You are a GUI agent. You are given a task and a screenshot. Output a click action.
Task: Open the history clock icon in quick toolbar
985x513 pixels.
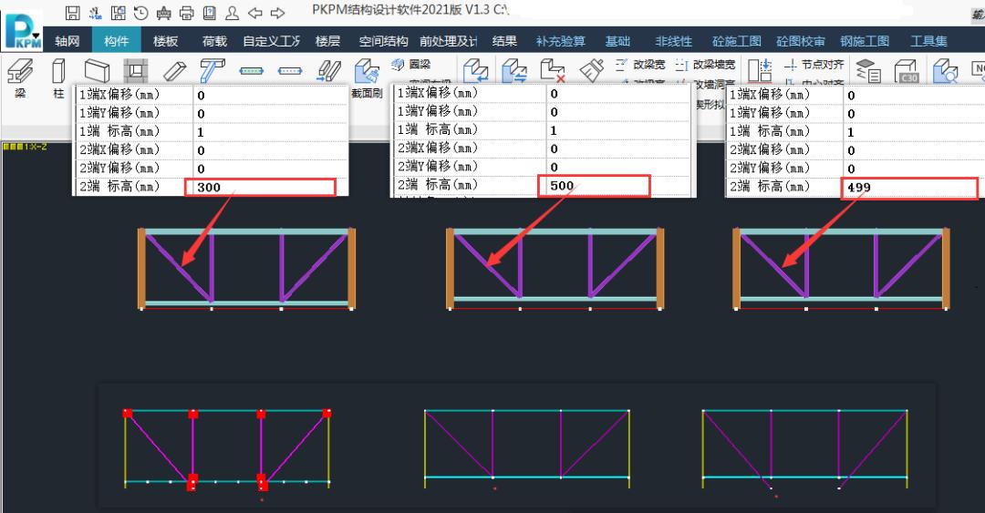tap(141, 12)
